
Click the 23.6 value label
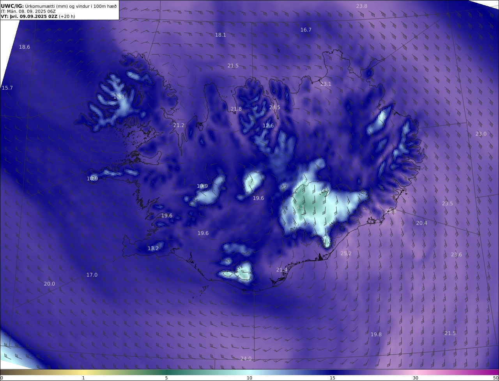click(x=457, y=255)
